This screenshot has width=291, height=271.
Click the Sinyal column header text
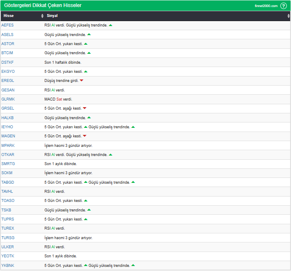coord(52,16)
